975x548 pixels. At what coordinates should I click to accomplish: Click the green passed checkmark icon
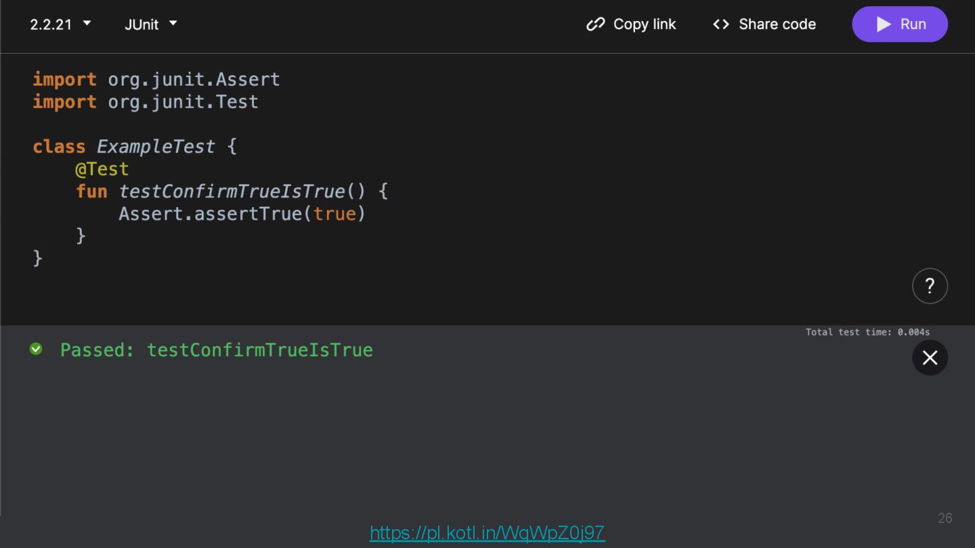pyautogui.click(x=36, y=349)
